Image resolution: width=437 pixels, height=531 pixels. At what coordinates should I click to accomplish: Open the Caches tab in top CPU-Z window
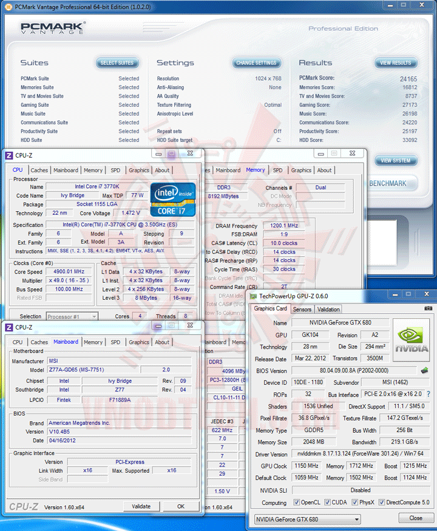tap(39, 171)
